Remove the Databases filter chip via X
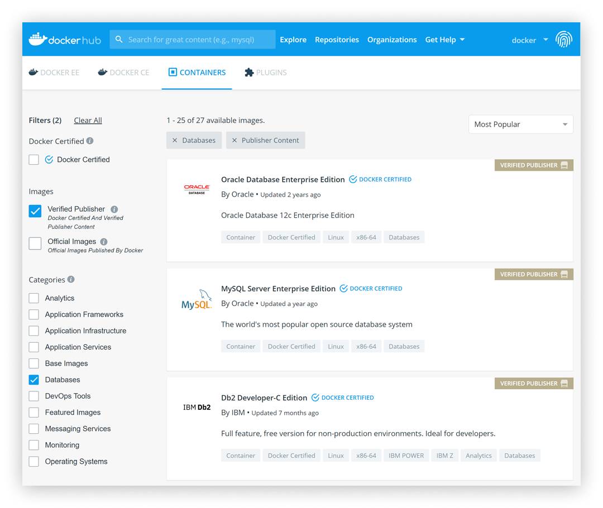Image resolution: width=603 pixels, height=508 pixels. tap(175, 140)
